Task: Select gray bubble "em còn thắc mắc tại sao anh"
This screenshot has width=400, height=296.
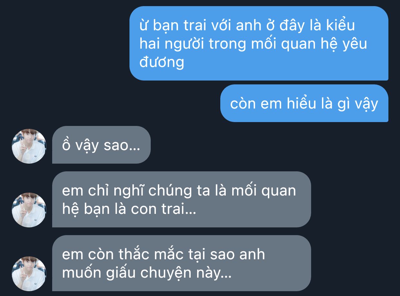Action: tap(182, 263)
